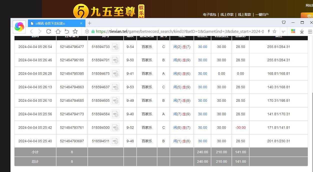Open video replay icon for round 518594733
This screenshot has height=172, width=313.
click(115, 47)
